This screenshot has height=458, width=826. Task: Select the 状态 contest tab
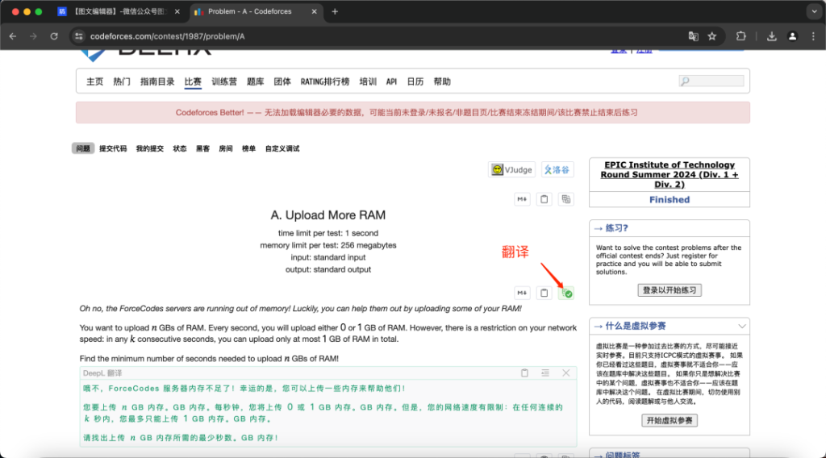(180, 148)
